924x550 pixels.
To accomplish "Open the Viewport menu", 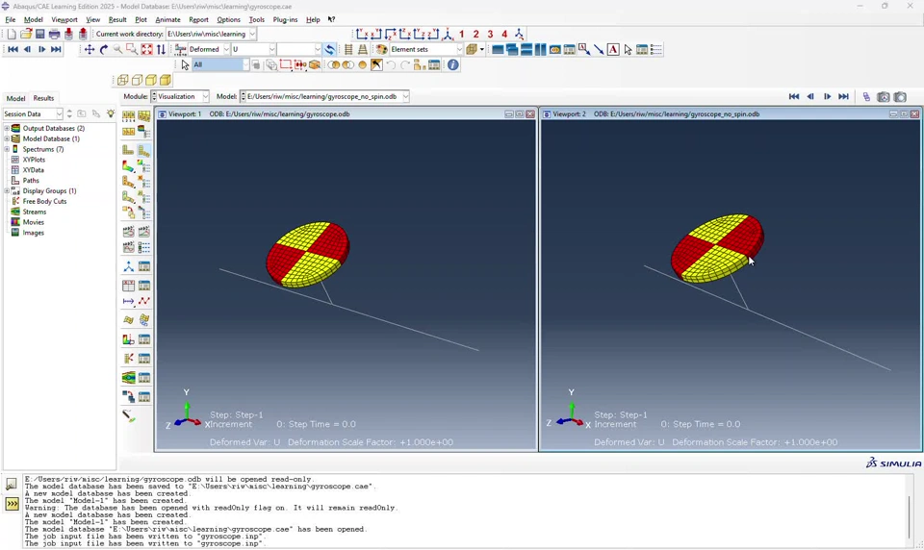I will (64, 19).
